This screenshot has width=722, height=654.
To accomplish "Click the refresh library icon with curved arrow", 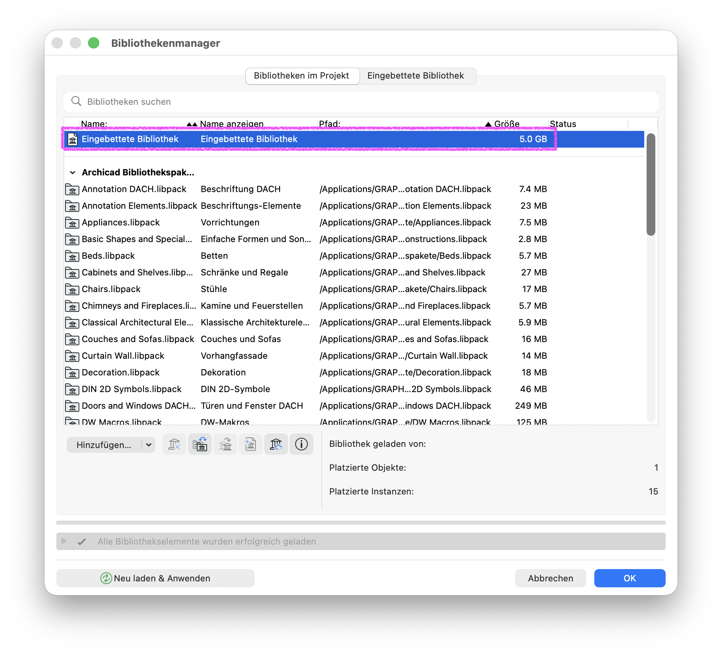I will 225,444.
